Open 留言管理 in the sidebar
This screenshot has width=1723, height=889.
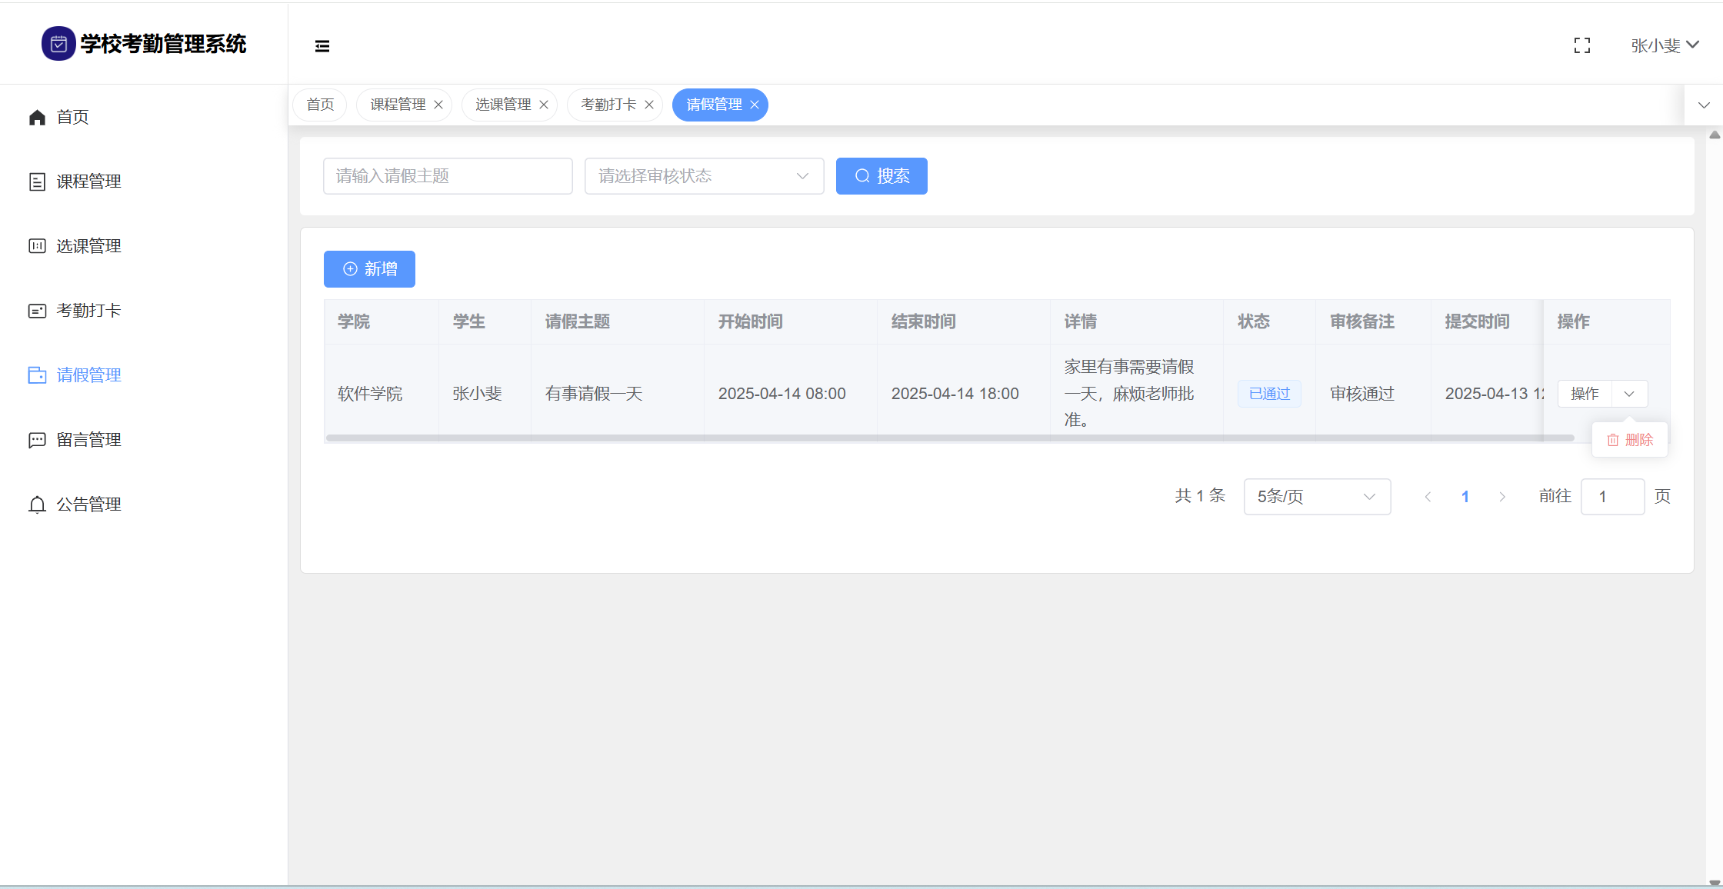88,440
